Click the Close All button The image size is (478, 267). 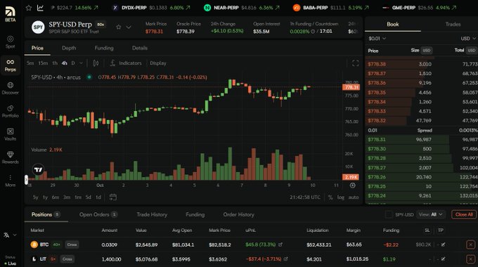pos(464,214)
